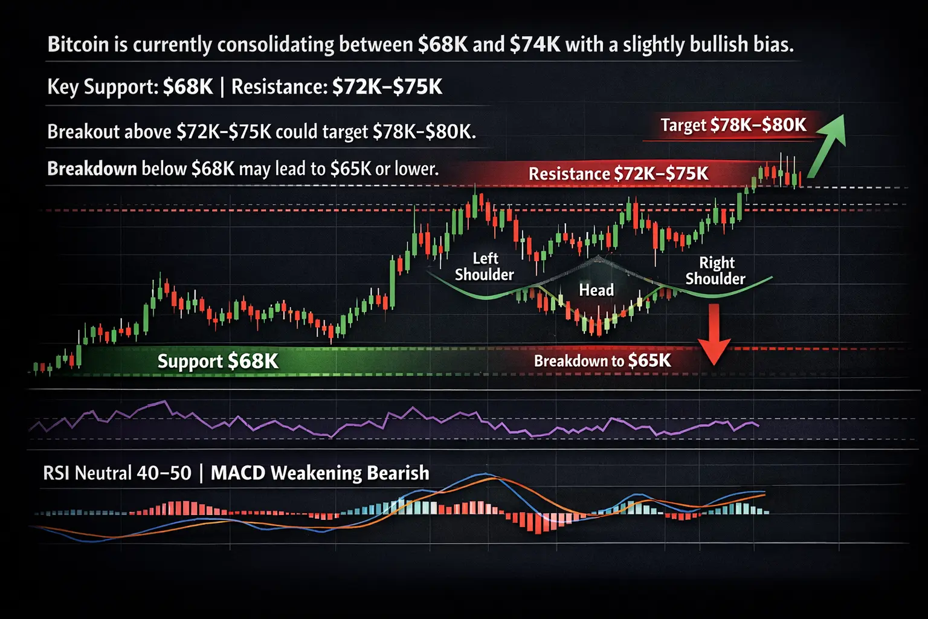Select the headline about Bitcoin consolidating
Screen dimensions: 928x619
pyautogui.click(x=420, y=45)
